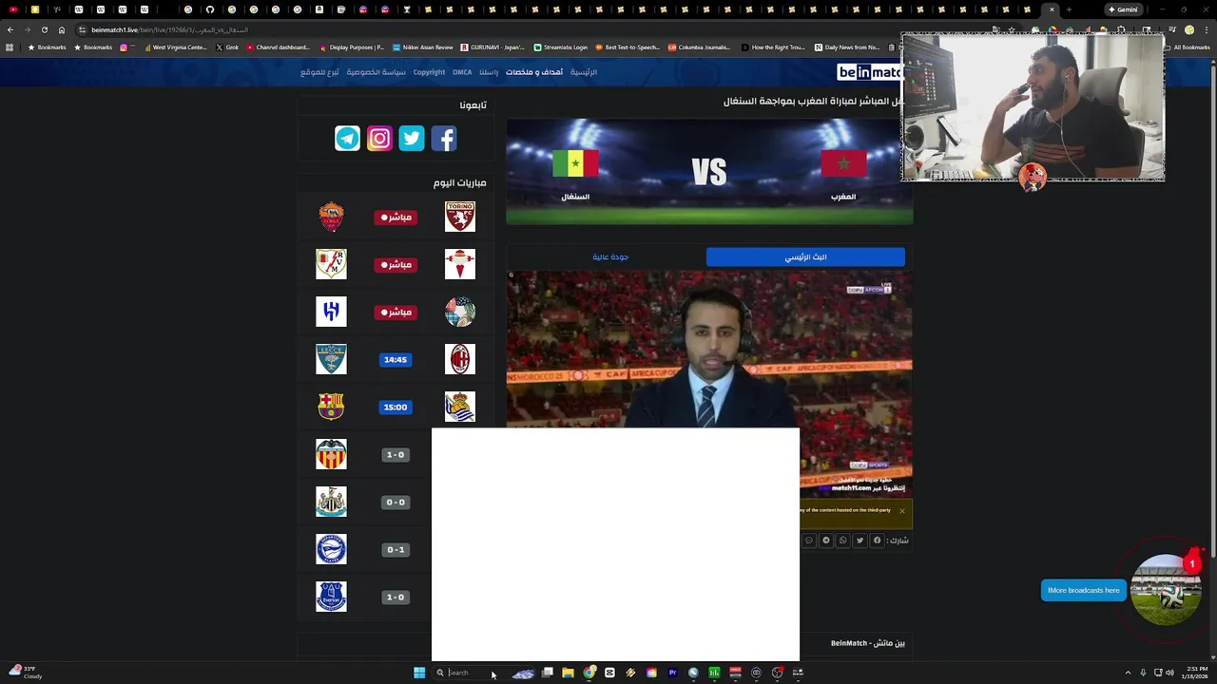Open the سياسة الخصوصية privacy link
This screenshot has height=684, width=1217.
click(x=376, y=72)
